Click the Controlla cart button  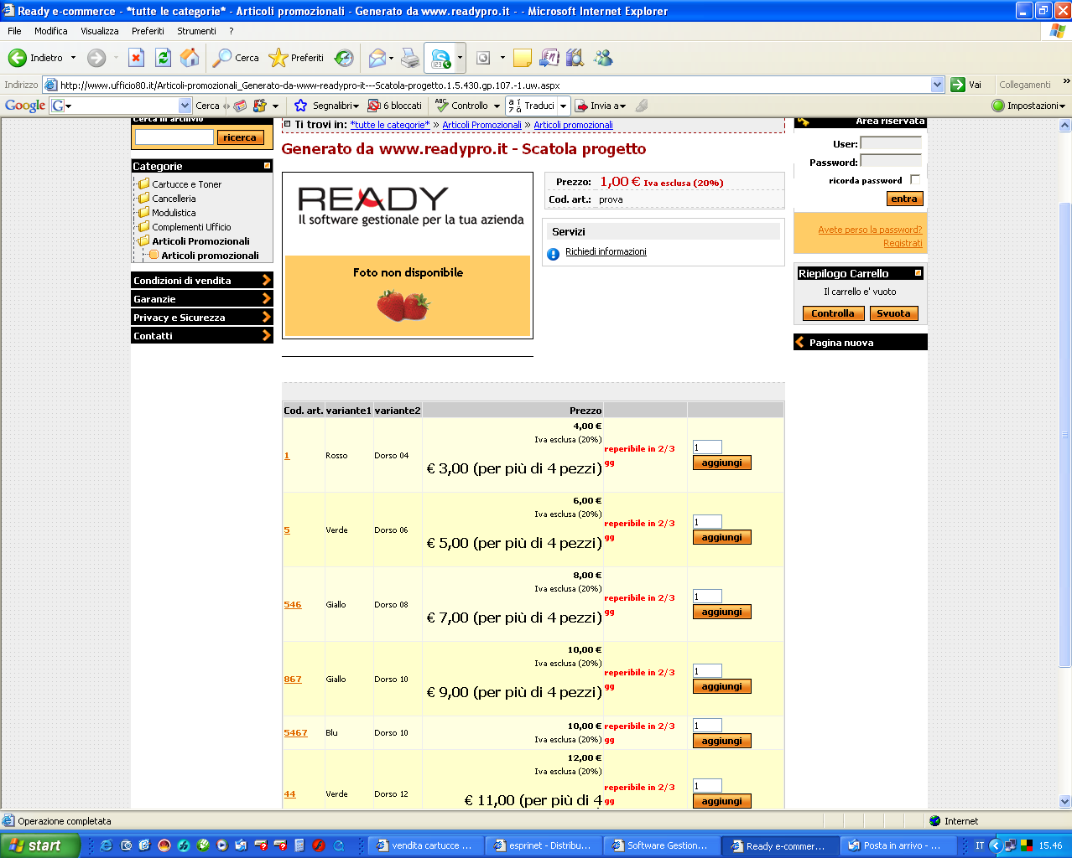(833, 313)
